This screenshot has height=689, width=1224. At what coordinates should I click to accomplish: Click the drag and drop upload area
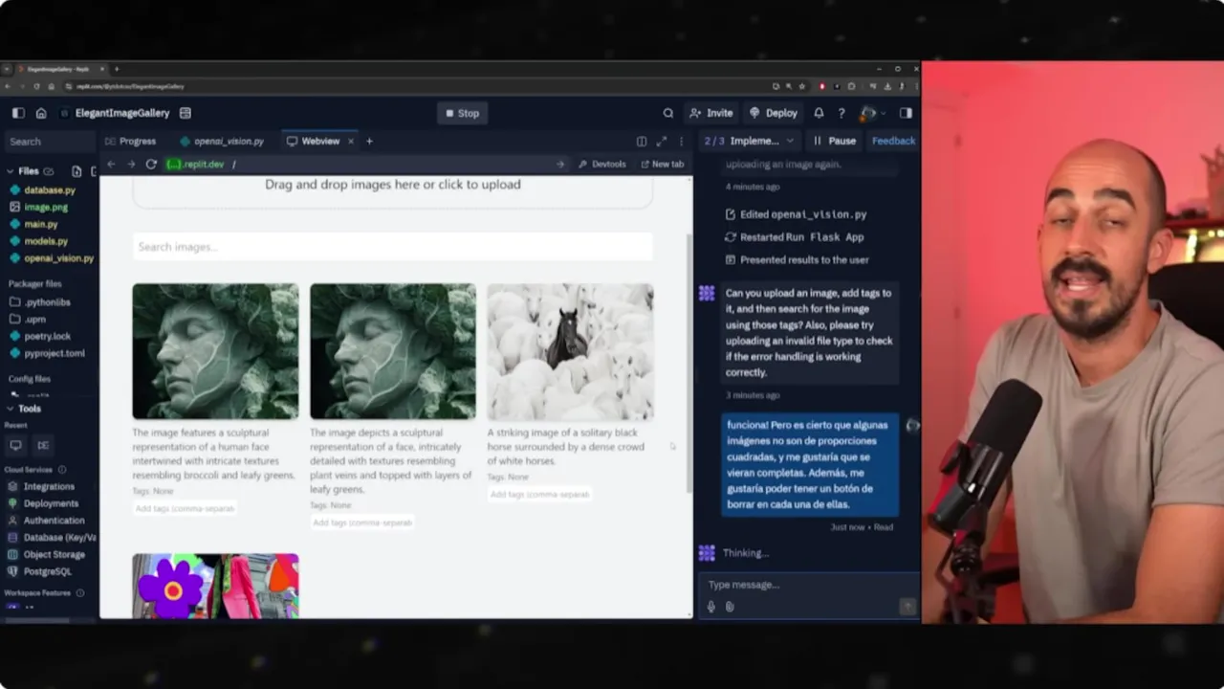[x=392, y=189]
